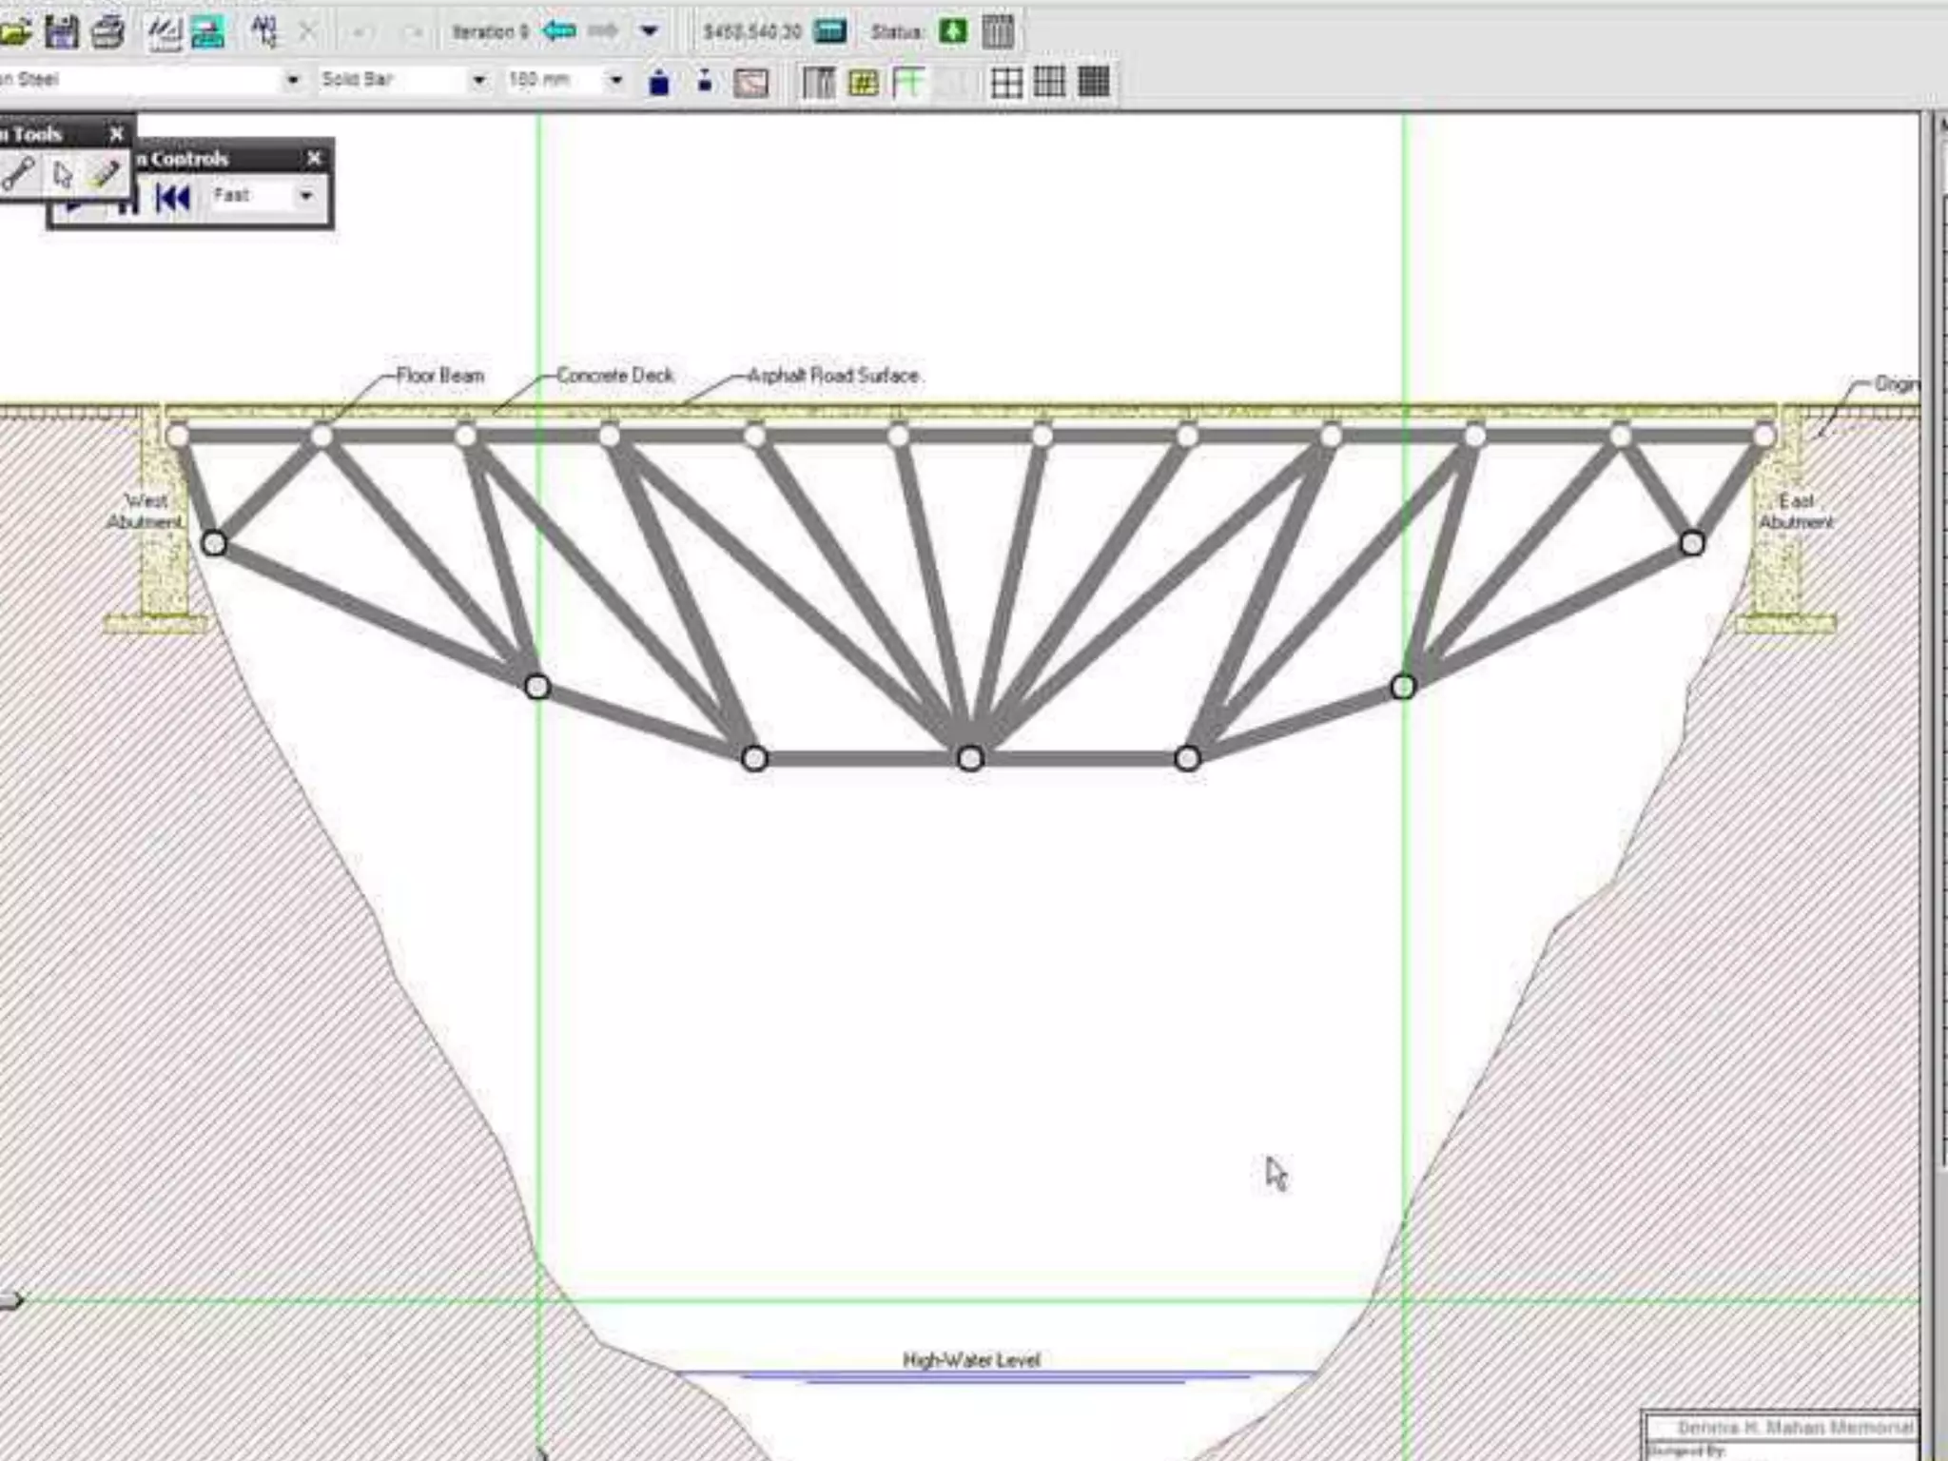Open the member list table icon

[x=998, y=31]
